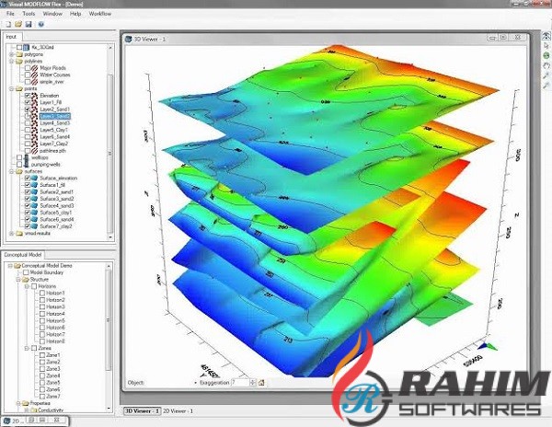
Task: Check the Layer4_Sand3 checkbox
Action: (x=28, y=123)
